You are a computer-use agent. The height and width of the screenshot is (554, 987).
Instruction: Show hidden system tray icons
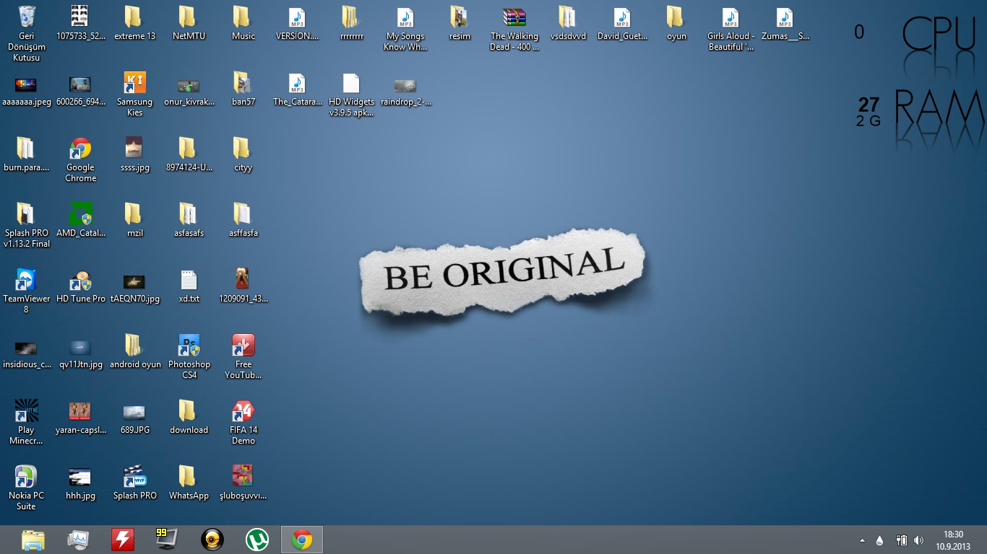click(862, 540)
